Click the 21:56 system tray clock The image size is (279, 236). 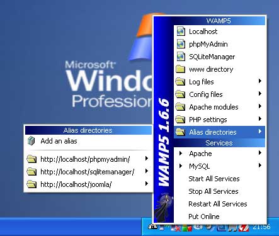pyautogui.click(x=261, y=227)
